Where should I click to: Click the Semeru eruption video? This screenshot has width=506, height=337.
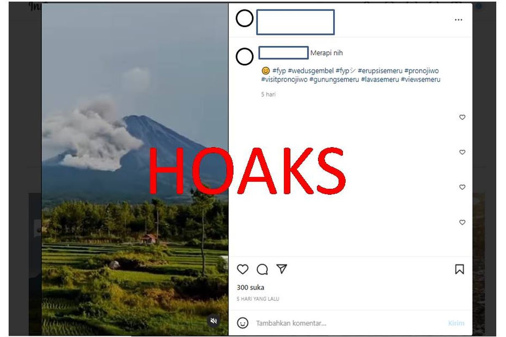point(135,169)
